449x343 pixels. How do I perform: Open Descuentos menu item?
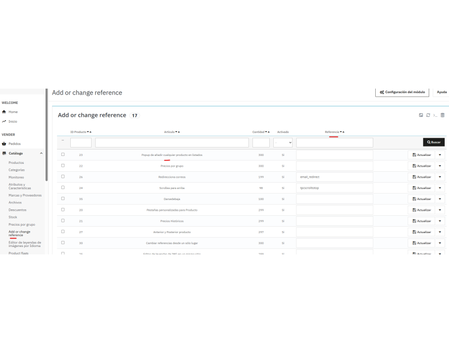point(17,210)
